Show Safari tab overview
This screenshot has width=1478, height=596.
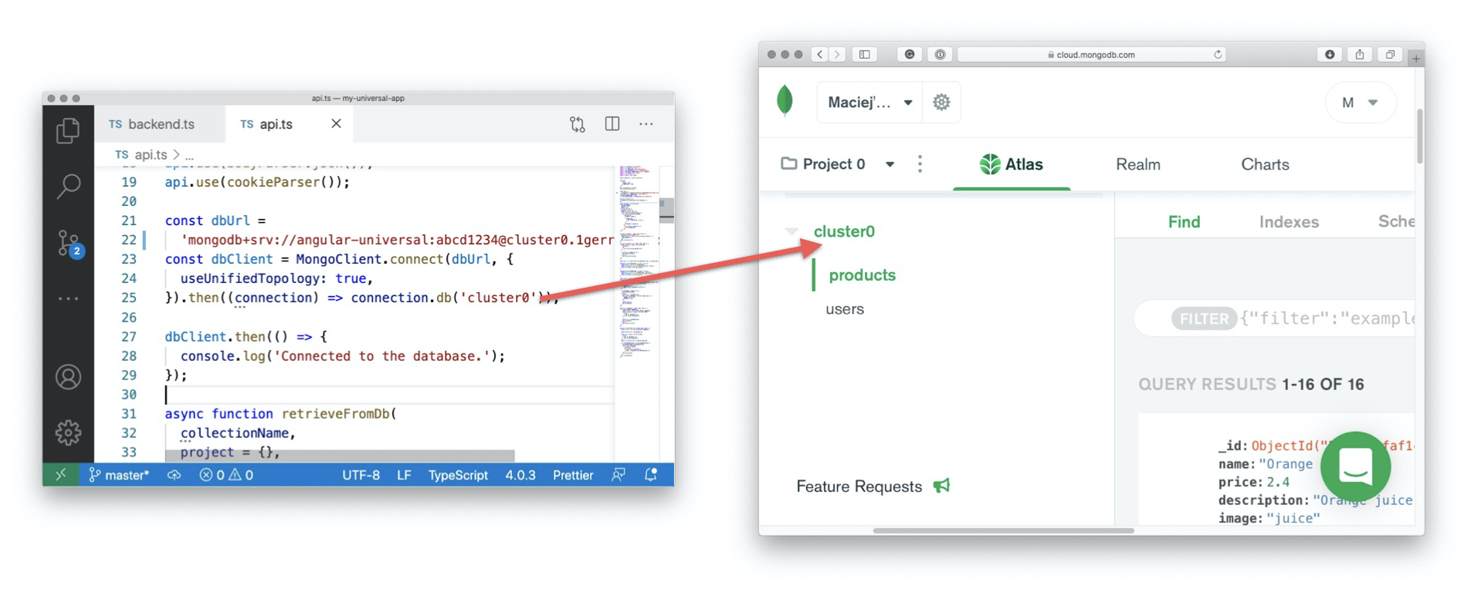1390,55
